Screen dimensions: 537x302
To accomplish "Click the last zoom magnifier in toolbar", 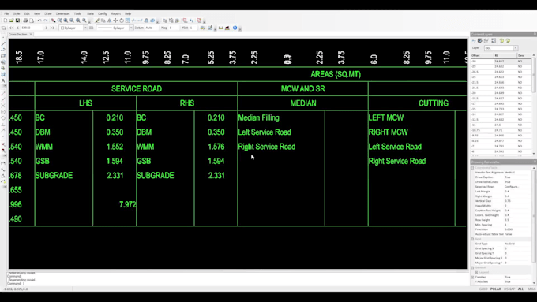I will click(x=84, y=21).
